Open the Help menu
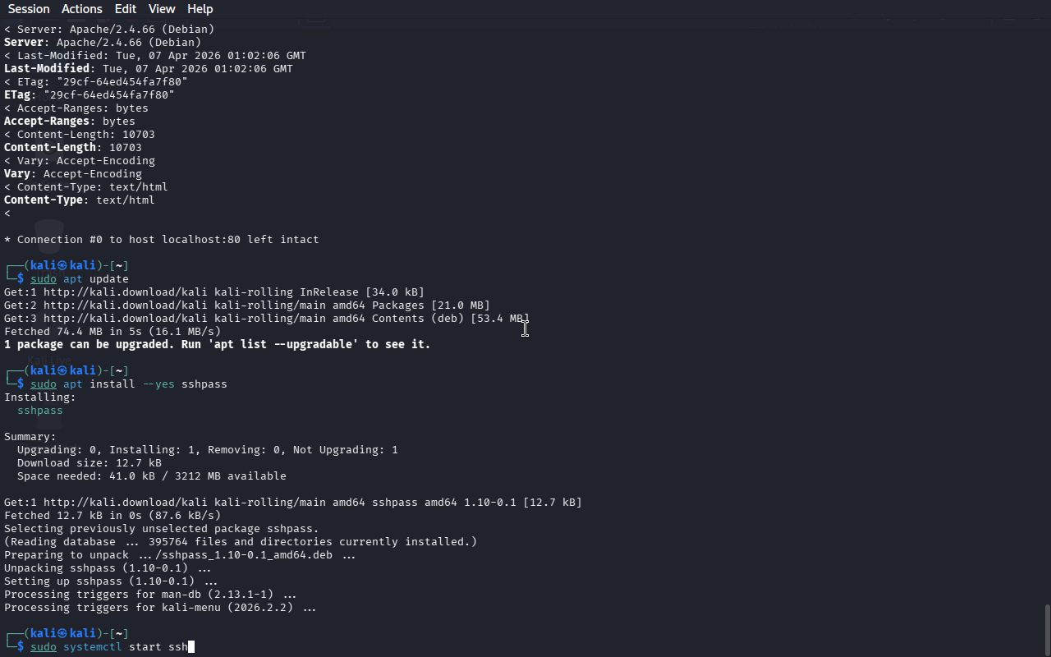Image resolution: width=1051 pixels, height=657 pixels. pyautogui.click(x=200, y=9)
